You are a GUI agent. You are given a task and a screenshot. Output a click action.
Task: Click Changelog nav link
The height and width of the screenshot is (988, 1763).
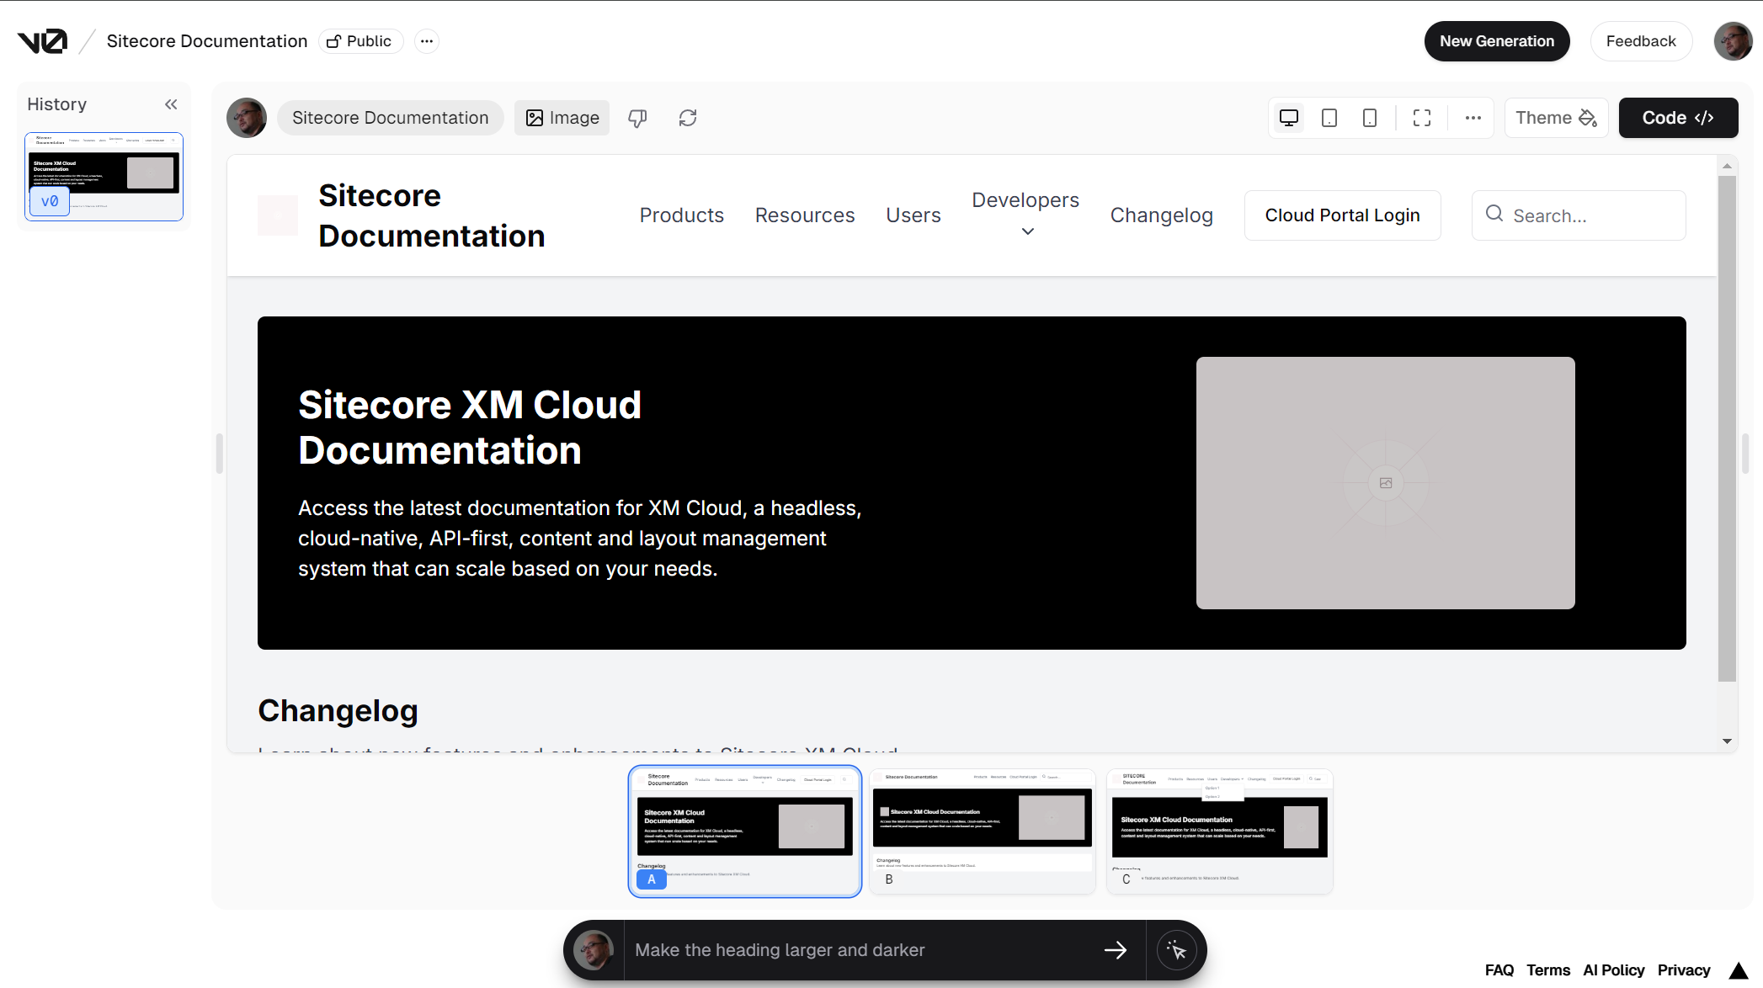pyautogui.click(x=1161, y=215)
